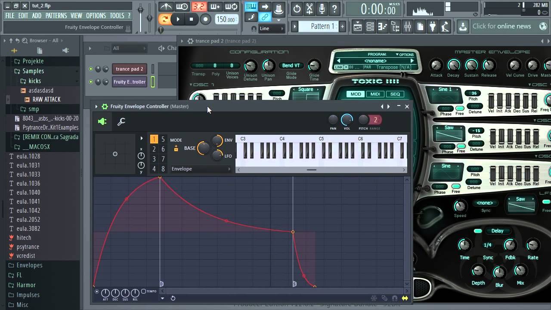Open the metronome toggle in the toolbar
This screenshot has height=310, width=551.
pyautogui.click(x=166, y=6)
